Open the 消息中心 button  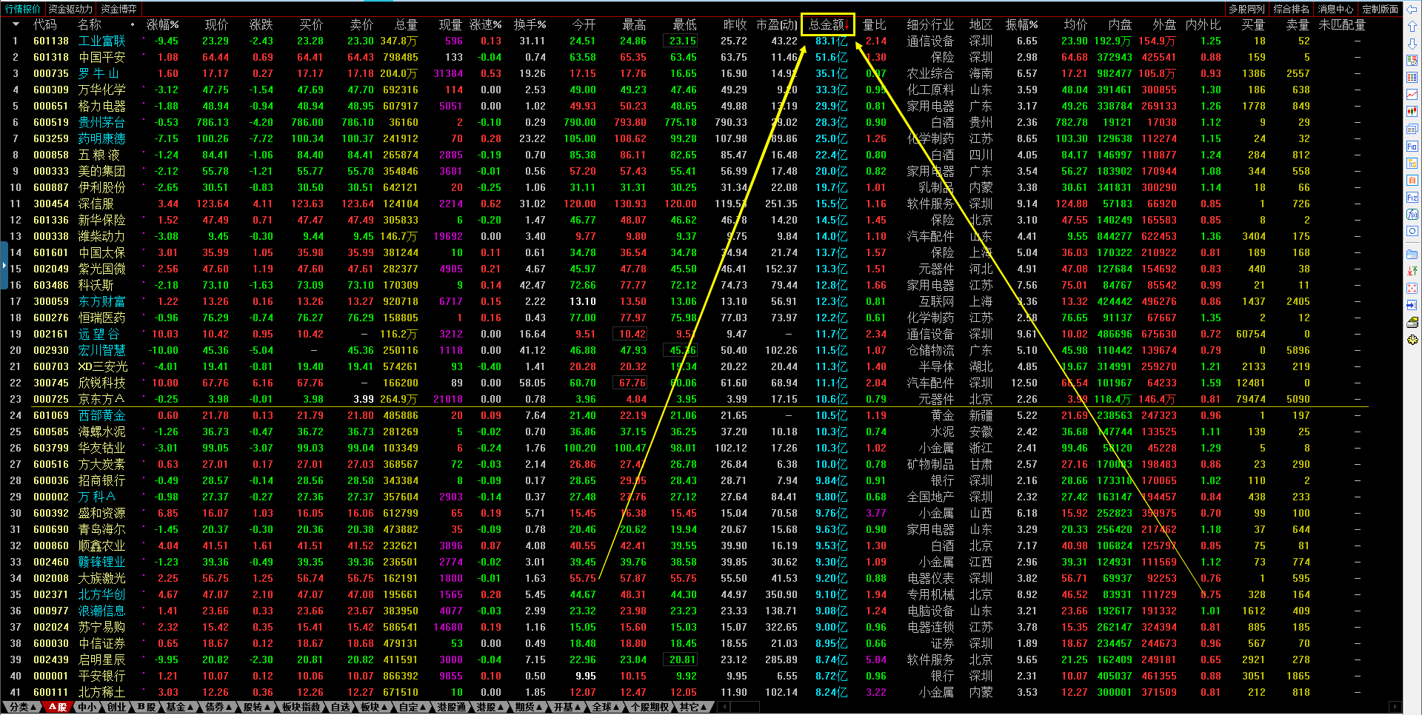click(1336, 9)
